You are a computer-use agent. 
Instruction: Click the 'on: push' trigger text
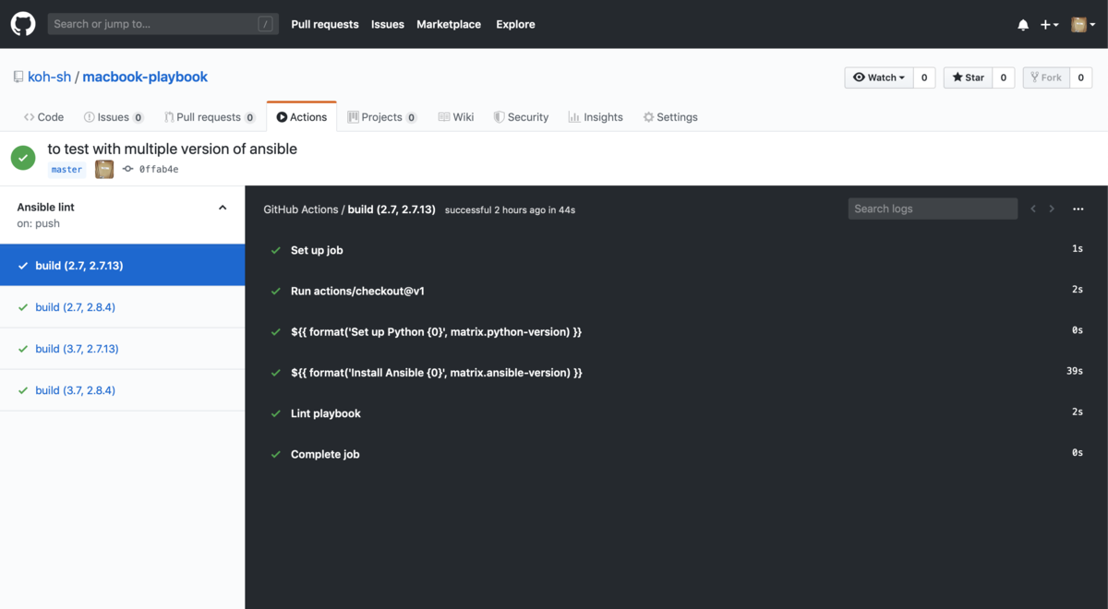(38, 223)
